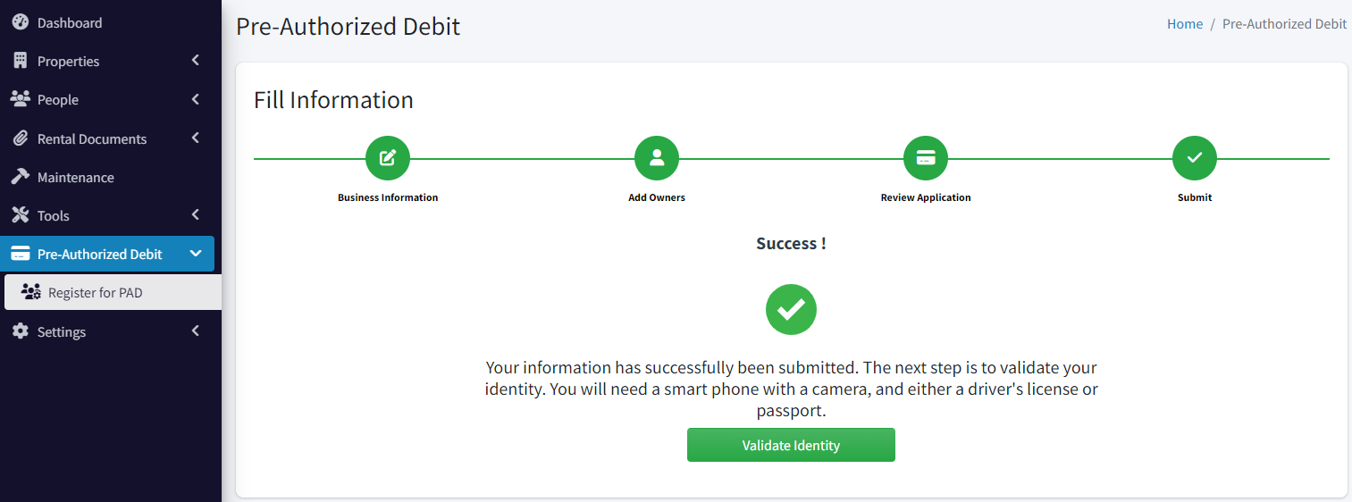Image resolution: width=1352 pixels, height=502 pixels.
Task: Click the Submit checkmark step circle
Action: [x=1195, y=158]
